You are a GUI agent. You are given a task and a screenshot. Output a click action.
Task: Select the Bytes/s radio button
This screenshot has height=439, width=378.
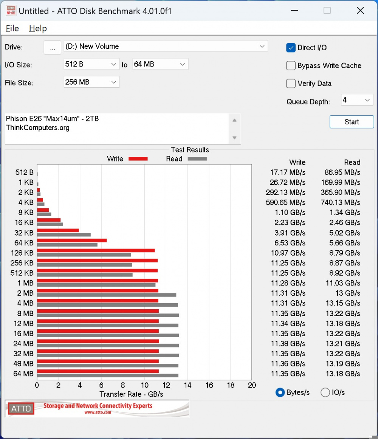[x=280, y=392]
